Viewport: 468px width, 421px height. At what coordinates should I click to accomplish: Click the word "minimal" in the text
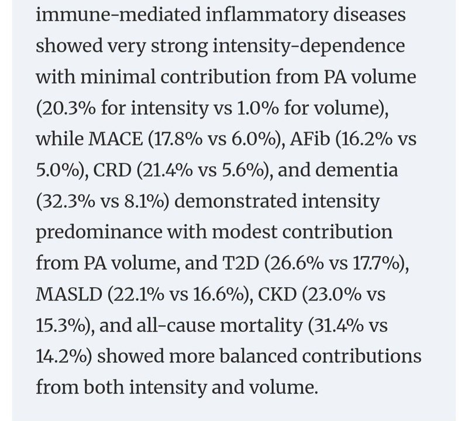coord(118,77)
